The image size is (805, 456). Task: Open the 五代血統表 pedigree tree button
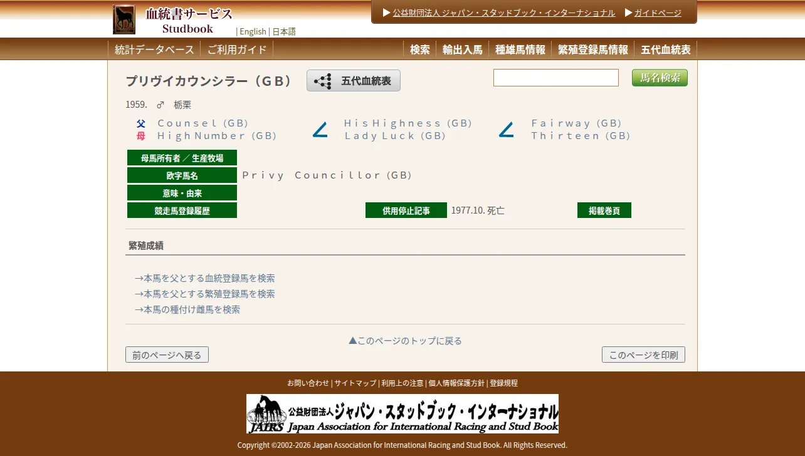pos(354,81)
